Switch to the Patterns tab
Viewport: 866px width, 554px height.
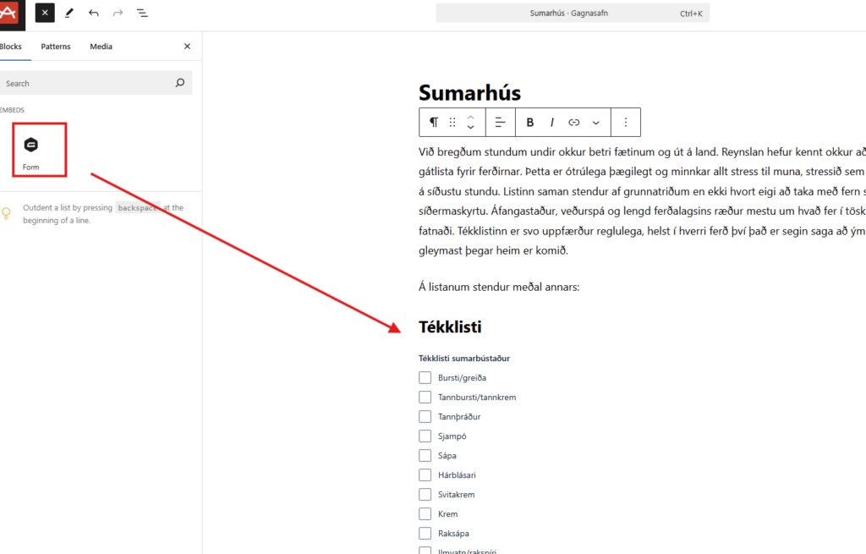(x=56, y=47)
